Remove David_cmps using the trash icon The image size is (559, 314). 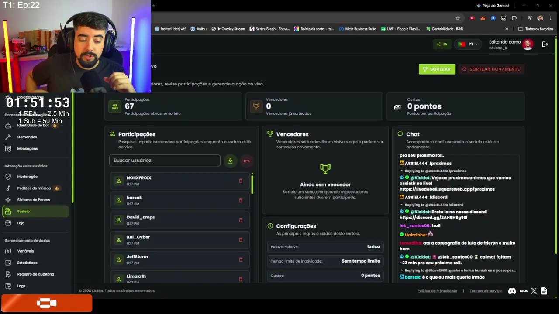241,220
